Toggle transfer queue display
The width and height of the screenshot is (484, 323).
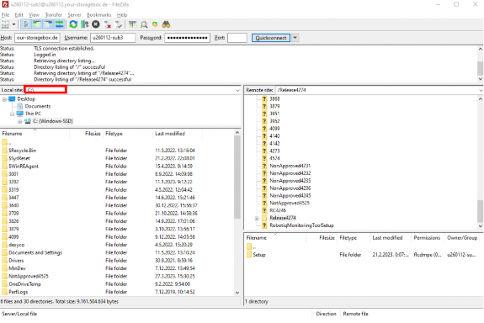click(59, 24)
